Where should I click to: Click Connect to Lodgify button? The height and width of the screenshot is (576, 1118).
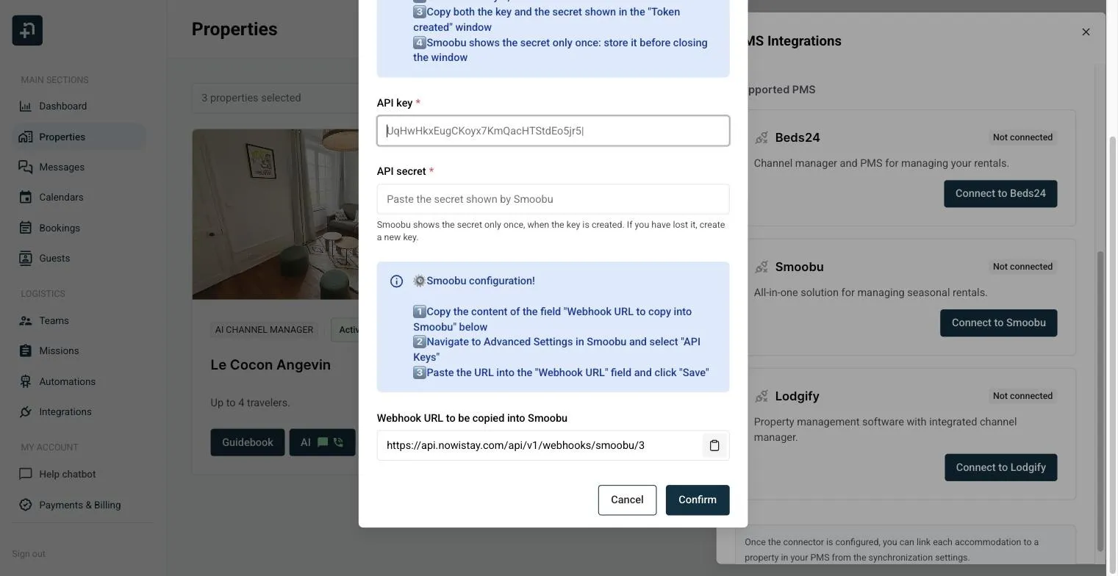coord(1000,467)
